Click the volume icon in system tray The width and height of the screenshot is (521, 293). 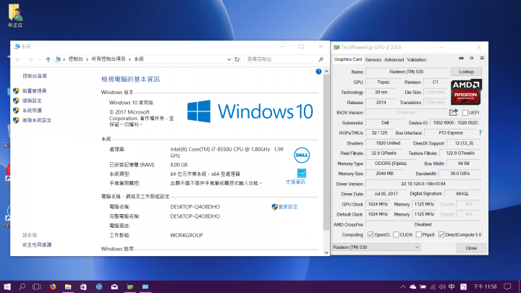442,286
